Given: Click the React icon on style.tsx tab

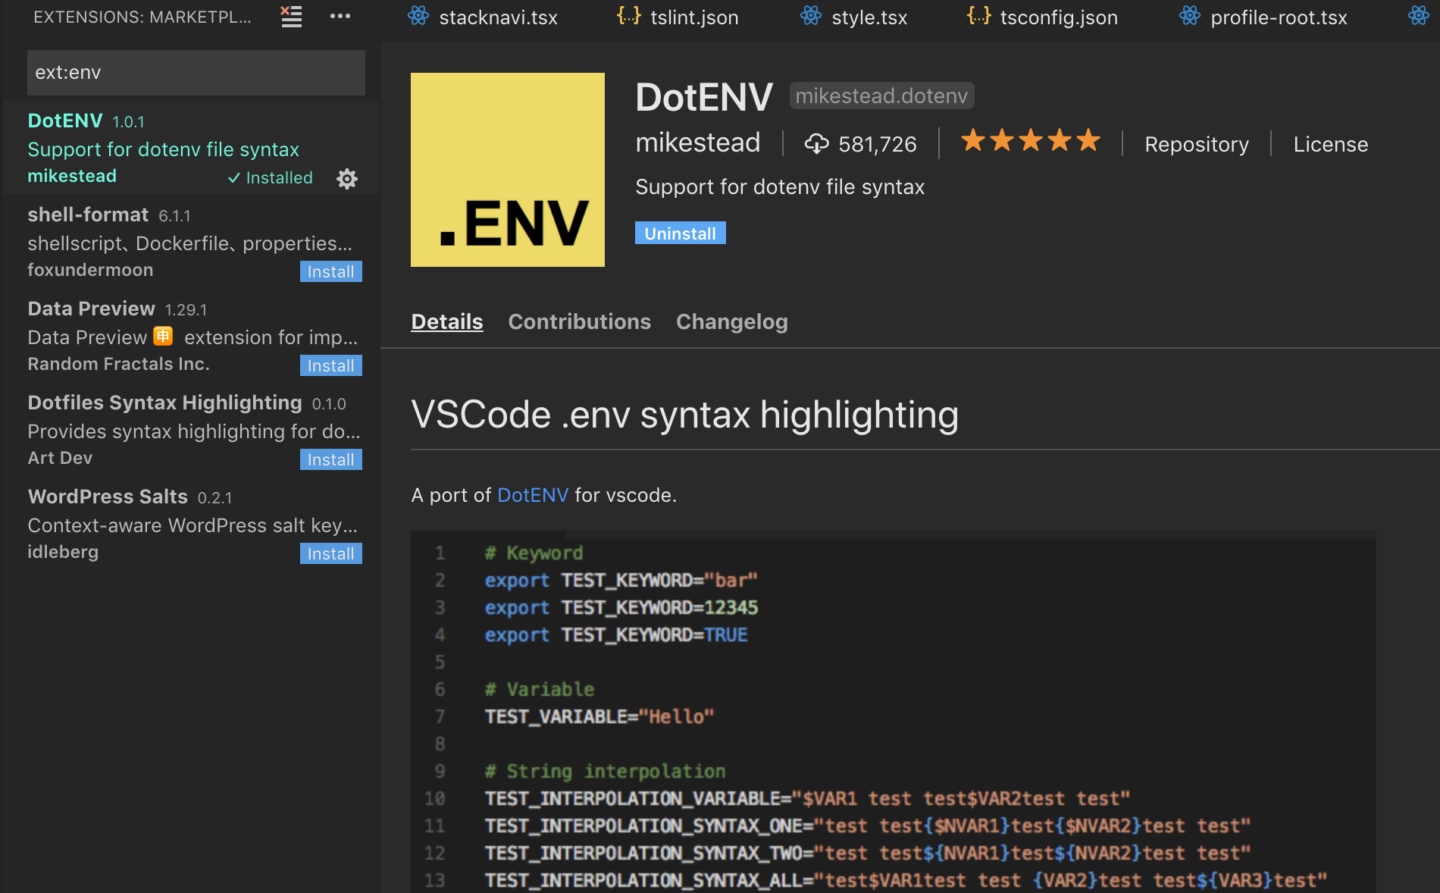Looking at the screenshot, I should click(x=811, y=16).
